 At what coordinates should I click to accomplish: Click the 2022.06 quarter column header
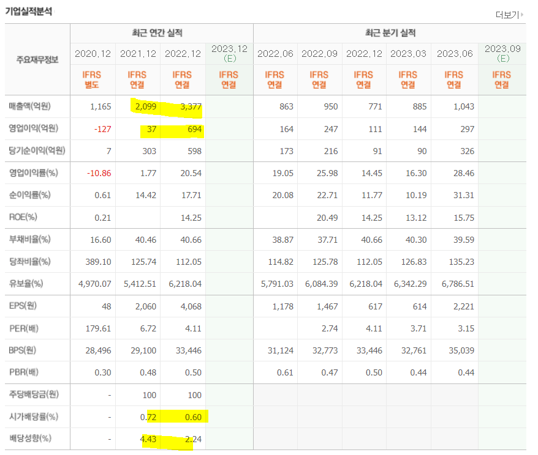tap(275, 54)
